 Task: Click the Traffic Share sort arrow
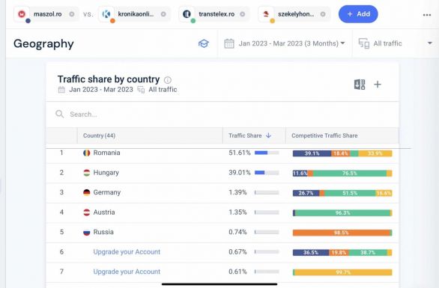[268, 135]
